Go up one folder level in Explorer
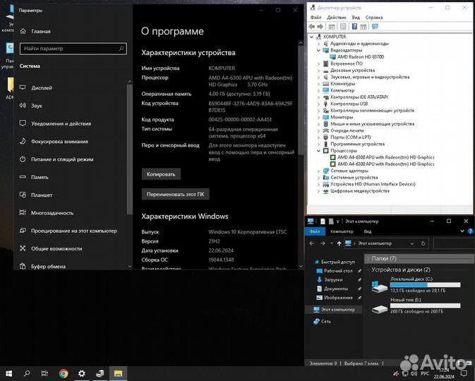 tap(339, 243)
